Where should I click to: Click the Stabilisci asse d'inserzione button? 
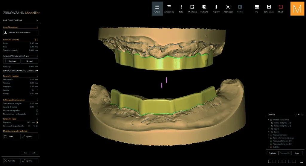[x=21, y=33]
